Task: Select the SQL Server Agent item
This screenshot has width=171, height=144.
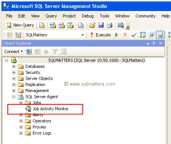Action: click(x=42, y=97)
